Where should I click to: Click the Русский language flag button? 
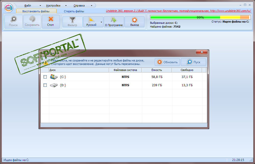pyautogui.click(x=91, y=22)
